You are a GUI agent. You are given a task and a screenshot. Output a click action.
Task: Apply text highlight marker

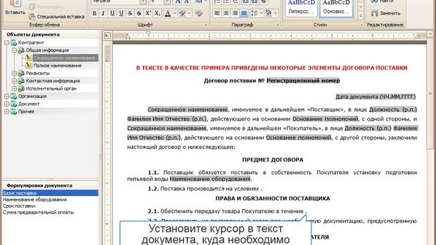click(x=182, y=13)
